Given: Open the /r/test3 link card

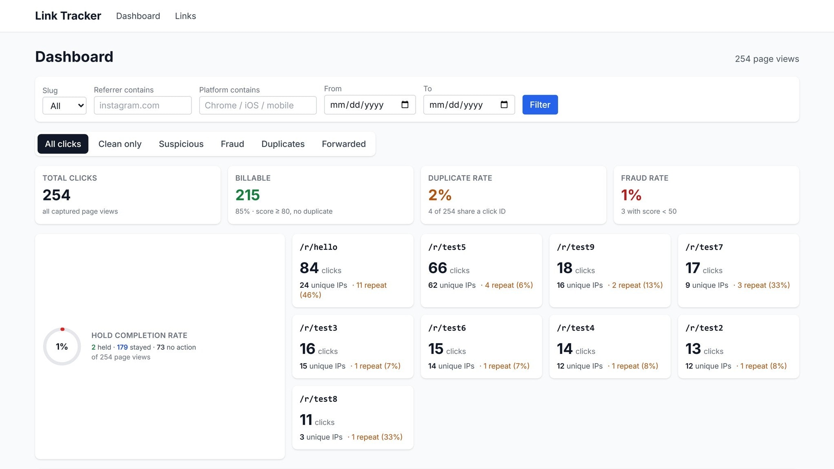Looking at the screenshot, I should 353,347.
